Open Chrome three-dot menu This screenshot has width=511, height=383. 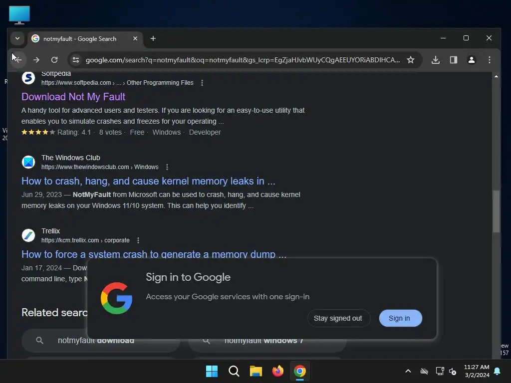489,60
